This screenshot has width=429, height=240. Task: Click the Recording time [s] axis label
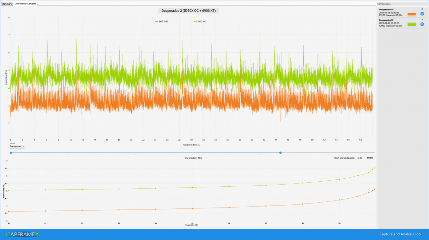[191, 145]
